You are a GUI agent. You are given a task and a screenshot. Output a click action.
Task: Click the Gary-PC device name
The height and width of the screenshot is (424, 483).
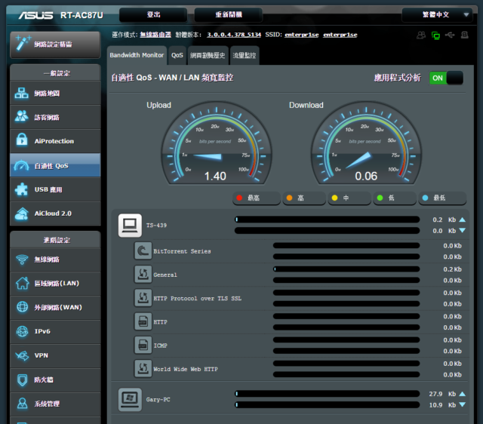click(x=158, y=399)
